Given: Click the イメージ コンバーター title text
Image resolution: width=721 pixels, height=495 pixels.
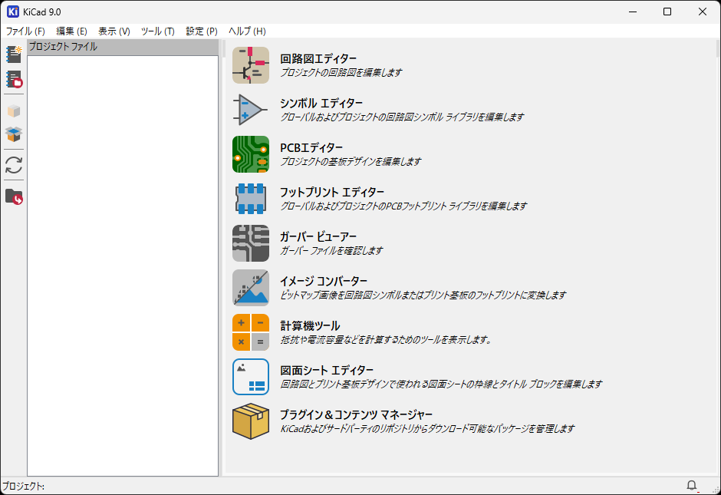Looking at the screenshot, I should pyautogui.click(x=324, y=281).
